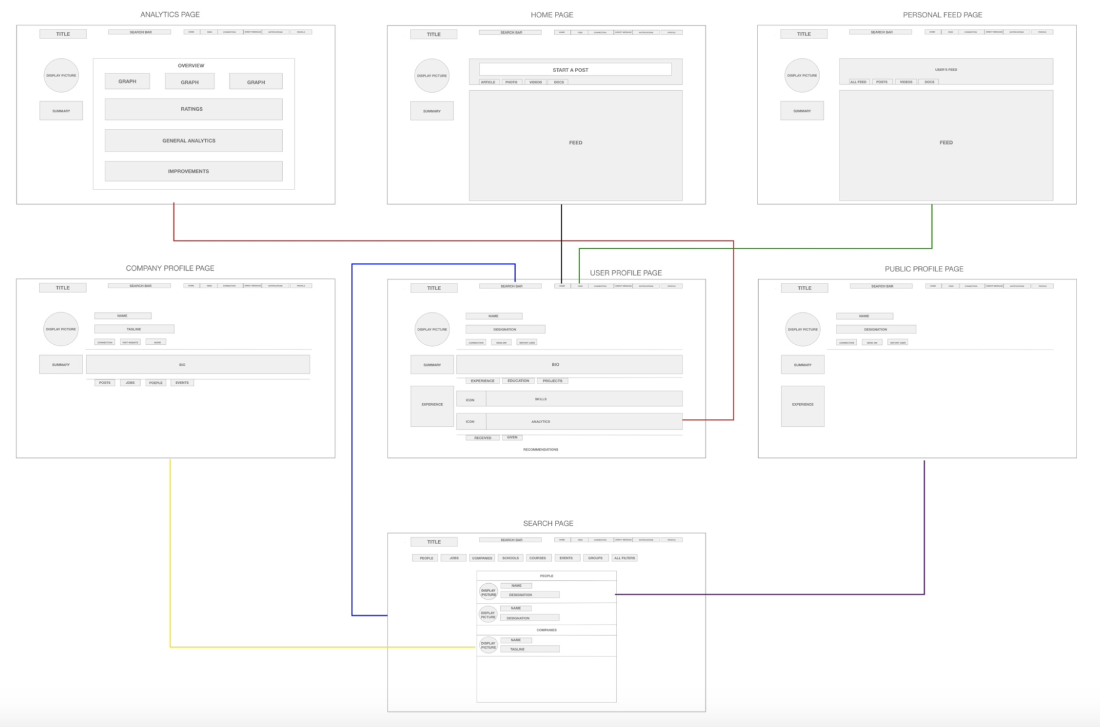
Task: Select the Groups filter on Search page
Action: tap(596, 558)
